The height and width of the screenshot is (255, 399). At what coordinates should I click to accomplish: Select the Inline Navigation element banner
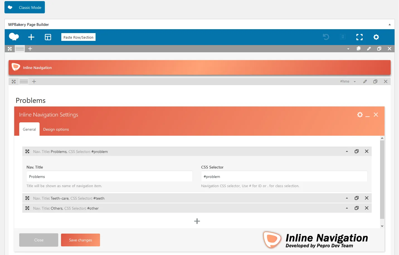[x=199, y=68]
